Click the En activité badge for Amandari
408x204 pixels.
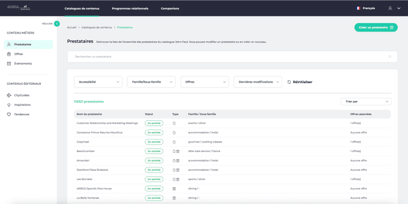click(154, 160)
